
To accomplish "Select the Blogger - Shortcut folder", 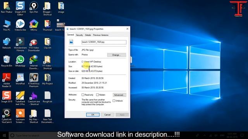I will [x=47, y=8].
